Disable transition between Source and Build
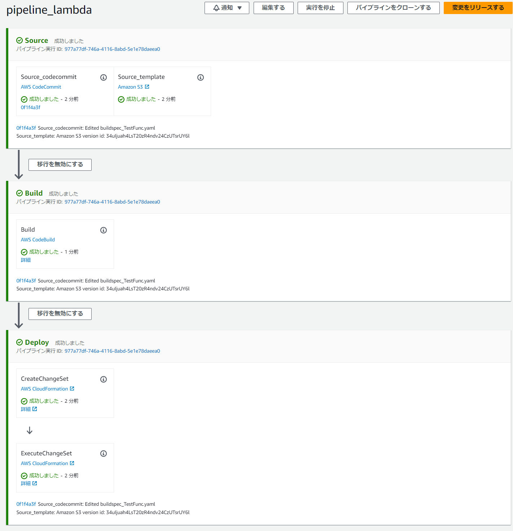Viewport: 513px width, 531px height. click(60, 165)
